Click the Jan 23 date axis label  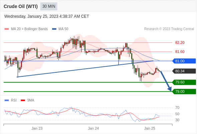37,128
